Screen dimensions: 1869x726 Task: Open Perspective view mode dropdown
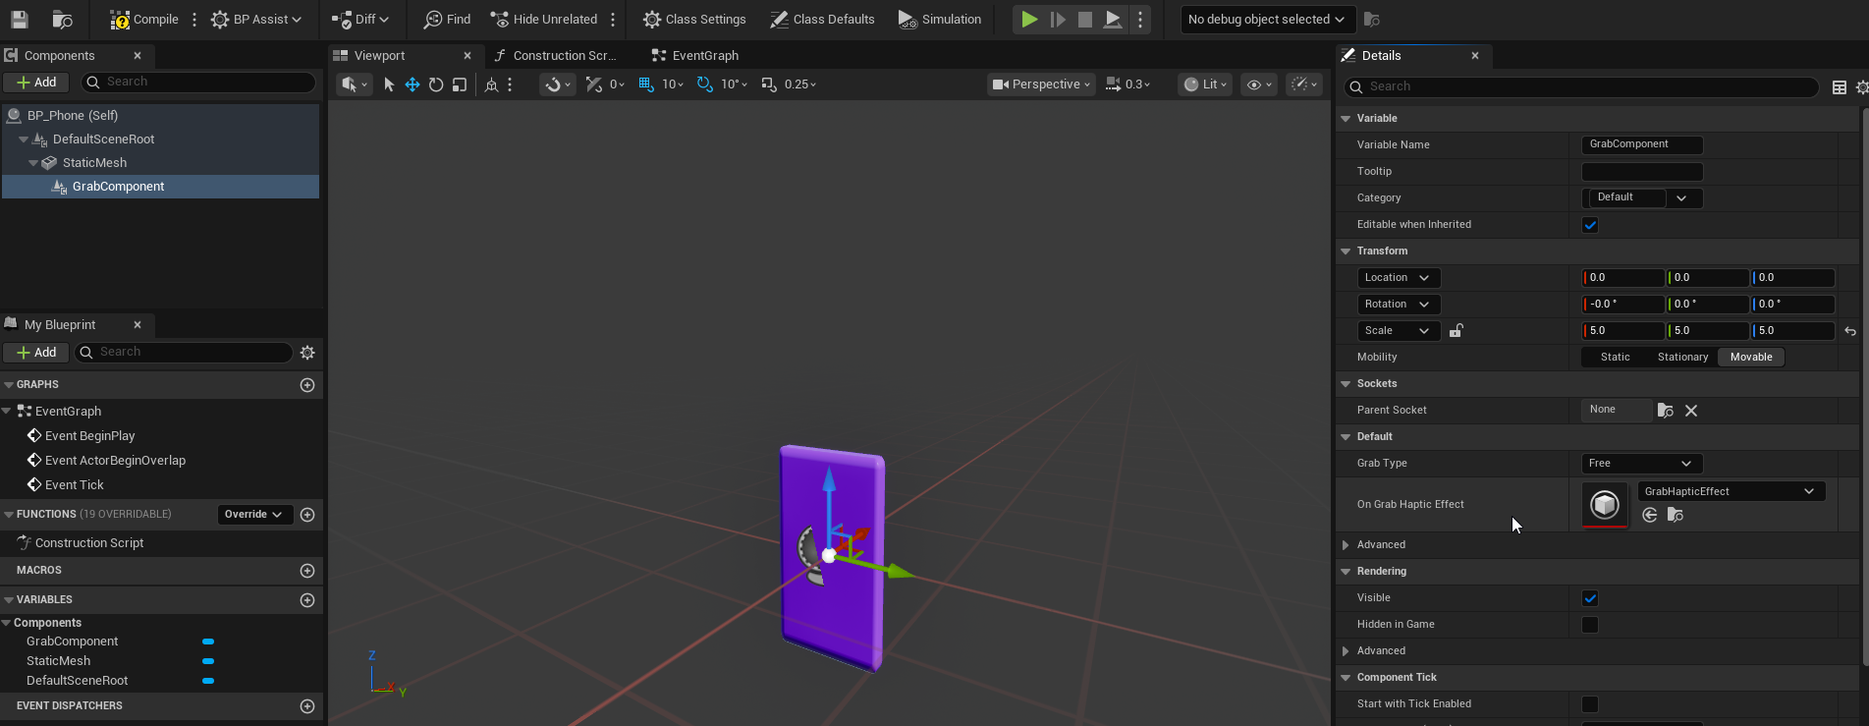coord(1041,84)
